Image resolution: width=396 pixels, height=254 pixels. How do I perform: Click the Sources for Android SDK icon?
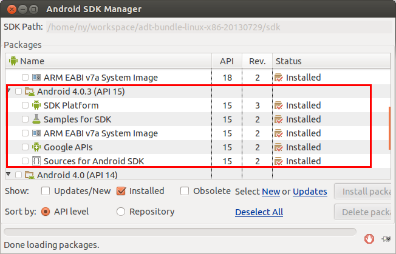point(36,161)
